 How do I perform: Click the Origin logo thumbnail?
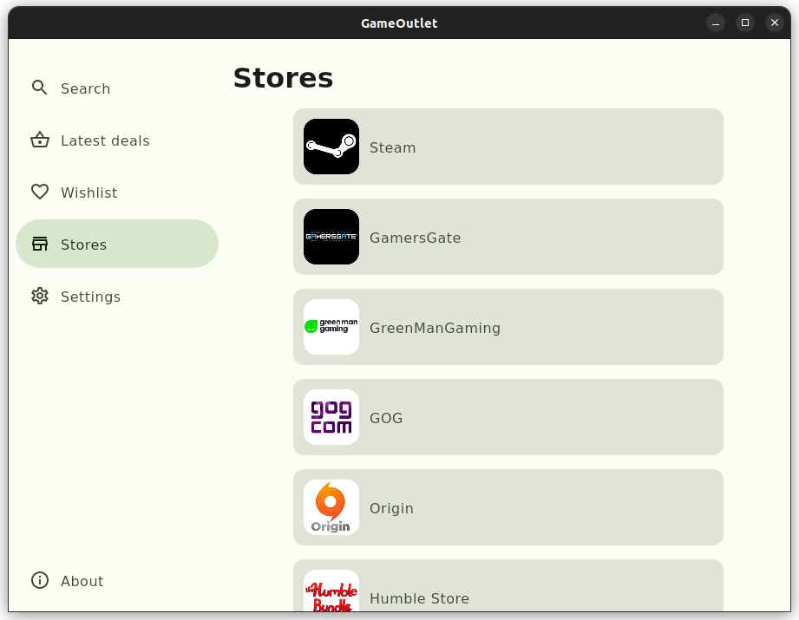point(331,507)
